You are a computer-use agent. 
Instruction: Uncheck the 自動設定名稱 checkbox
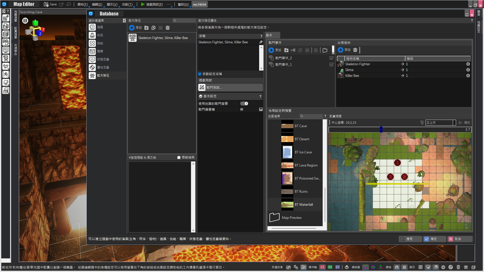coord(200,74)
